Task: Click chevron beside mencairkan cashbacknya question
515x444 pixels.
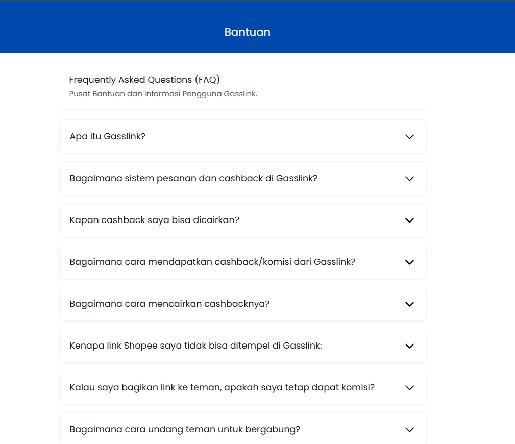Action: pos(409,304)
